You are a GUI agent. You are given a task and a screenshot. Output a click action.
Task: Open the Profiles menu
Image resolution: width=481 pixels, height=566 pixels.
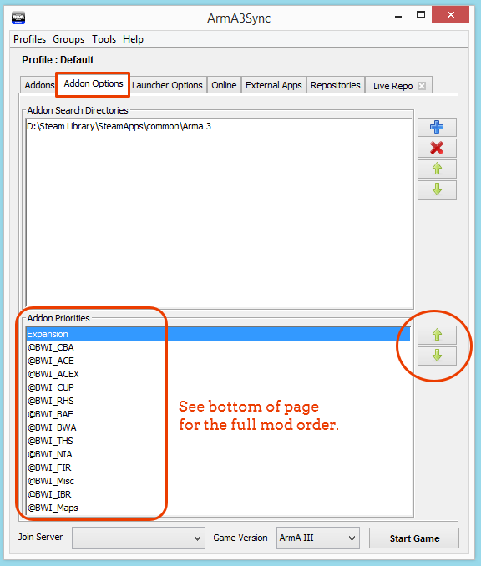point(29,39)
